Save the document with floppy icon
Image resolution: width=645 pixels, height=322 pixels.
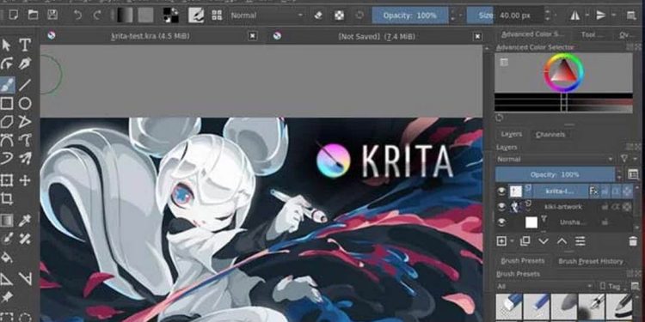coord(52,15)
